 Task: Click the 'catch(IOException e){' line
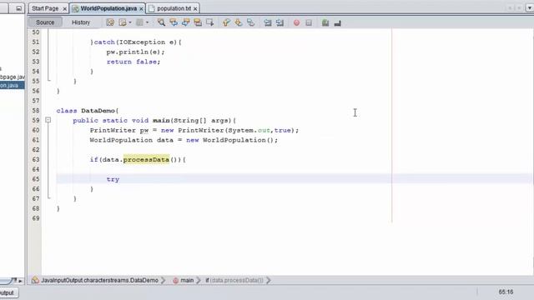136,42
